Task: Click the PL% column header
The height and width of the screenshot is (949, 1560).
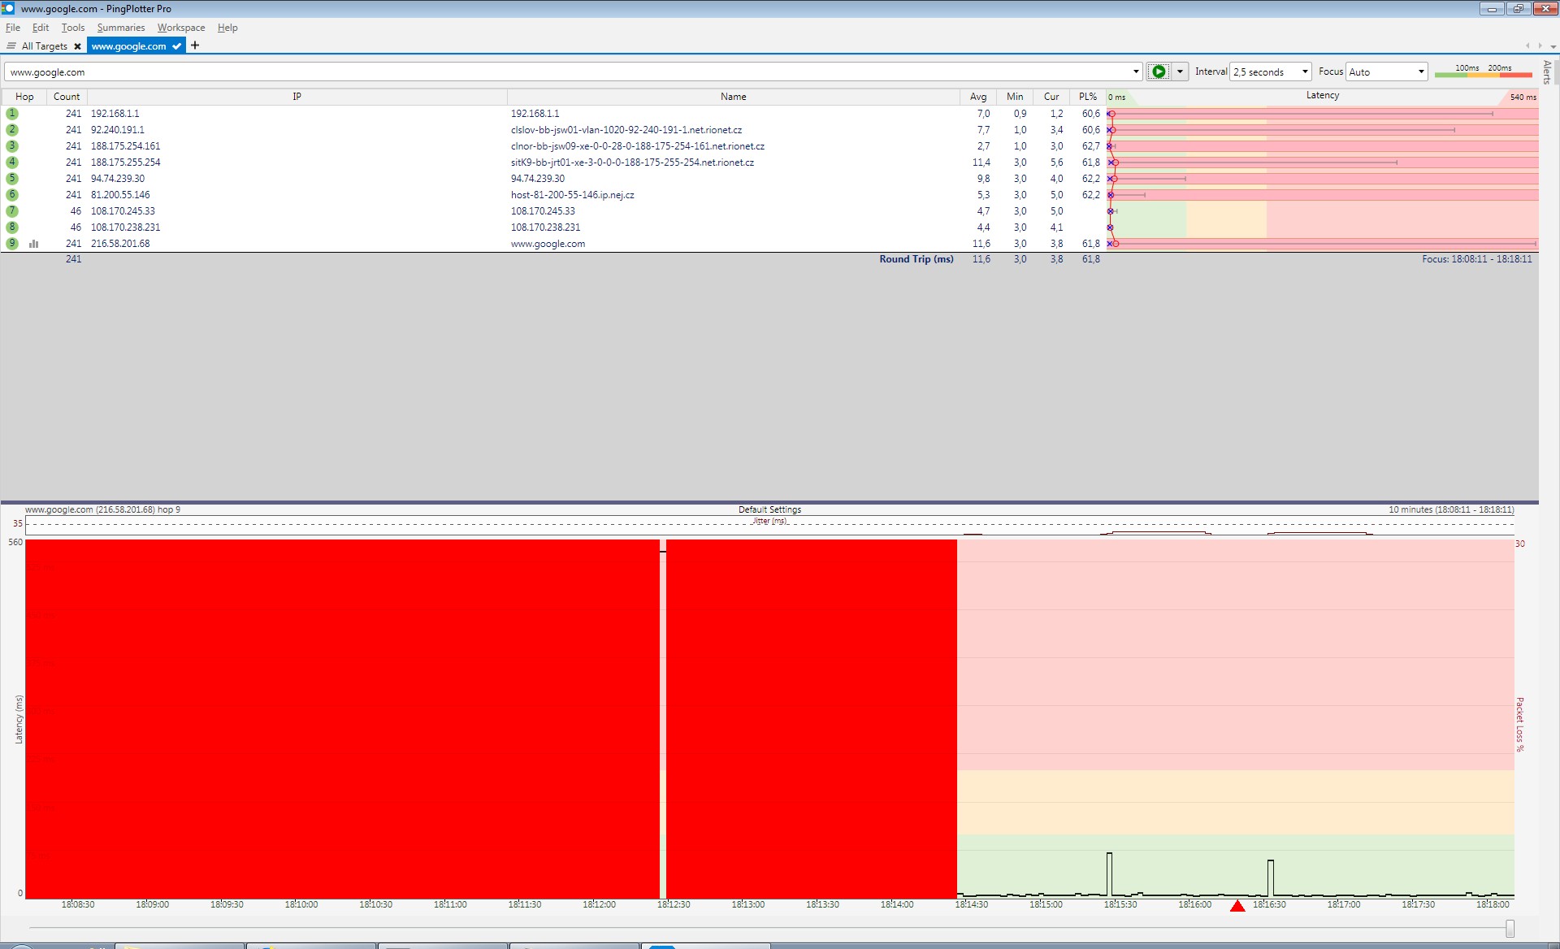Action: coord(1087,97)
